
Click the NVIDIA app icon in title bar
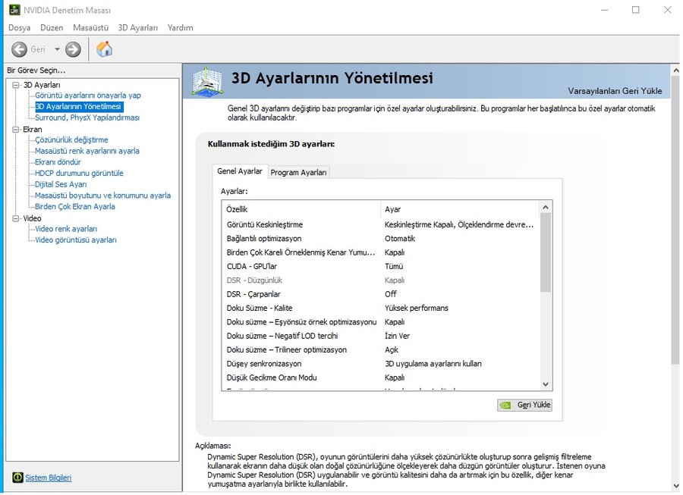pos(14,10)
